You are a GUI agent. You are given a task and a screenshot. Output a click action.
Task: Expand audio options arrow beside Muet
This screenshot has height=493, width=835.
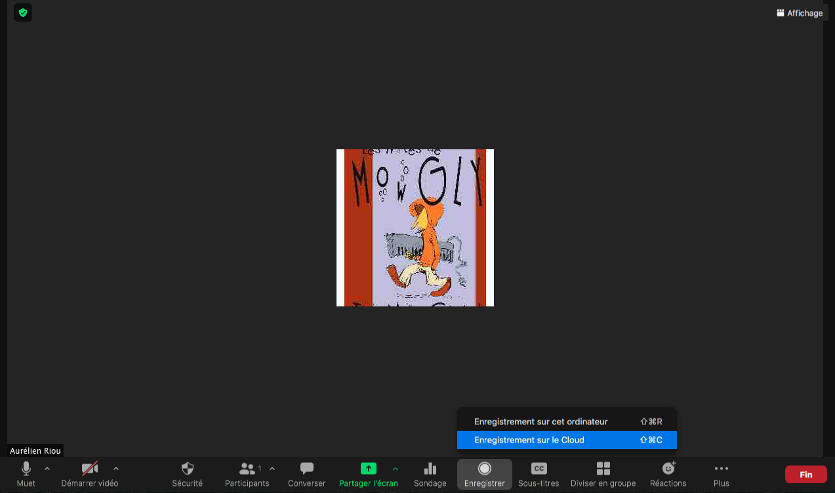tap(47, 468)
